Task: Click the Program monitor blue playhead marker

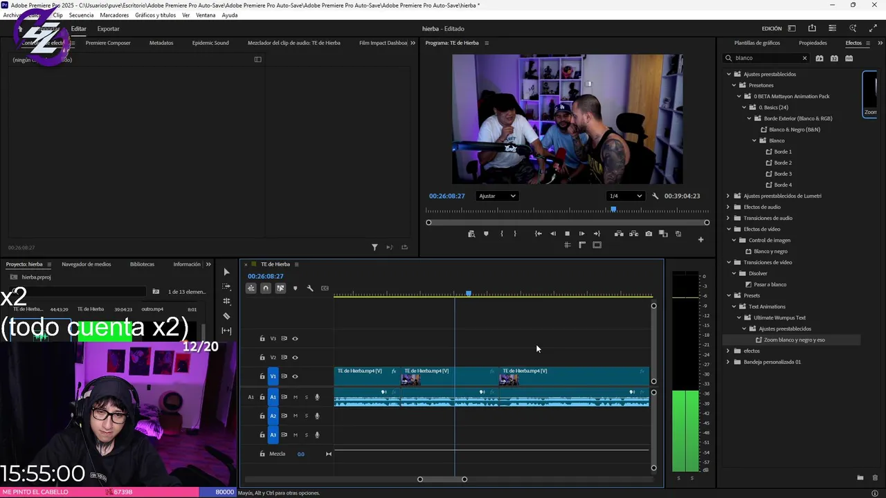Action: pyautogui.click(x=613, y=209)
